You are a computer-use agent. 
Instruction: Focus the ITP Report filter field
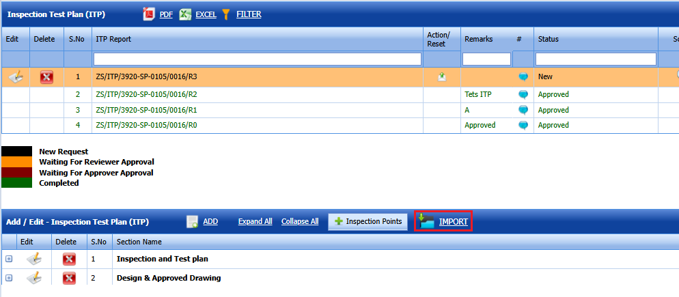258,59
